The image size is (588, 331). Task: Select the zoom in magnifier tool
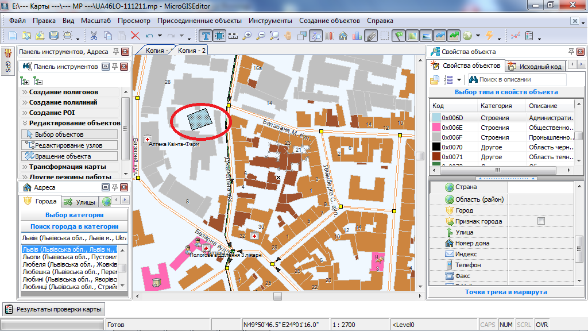(247, 36)
